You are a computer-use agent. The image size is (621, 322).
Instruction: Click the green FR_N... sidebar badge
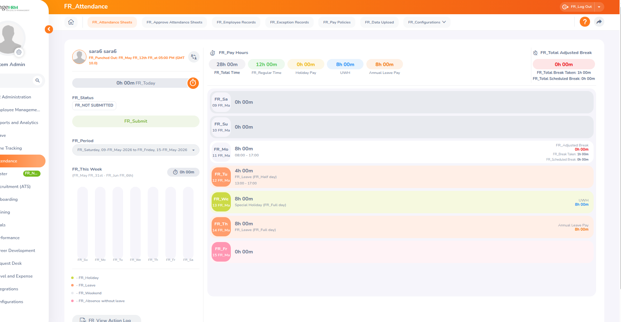[32, 173]
